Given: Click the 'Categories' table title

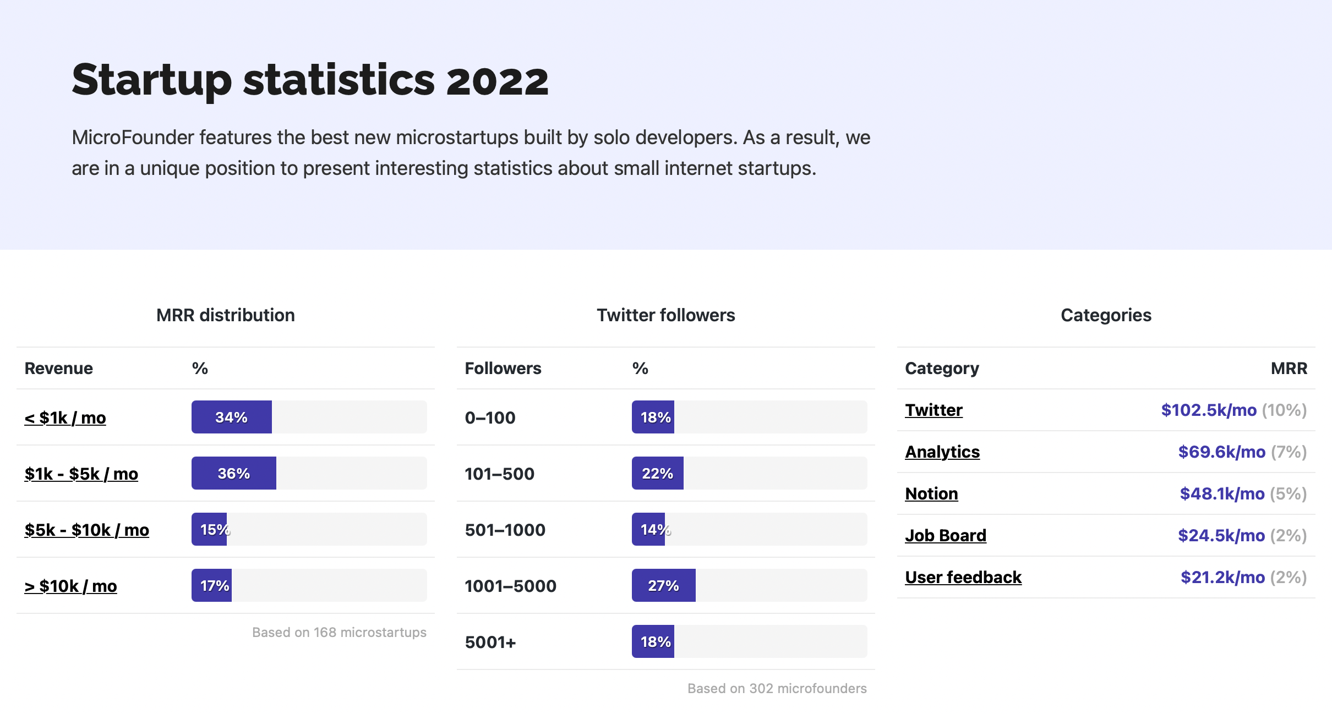Looking at the screenshot, I should coord(1106,315).
